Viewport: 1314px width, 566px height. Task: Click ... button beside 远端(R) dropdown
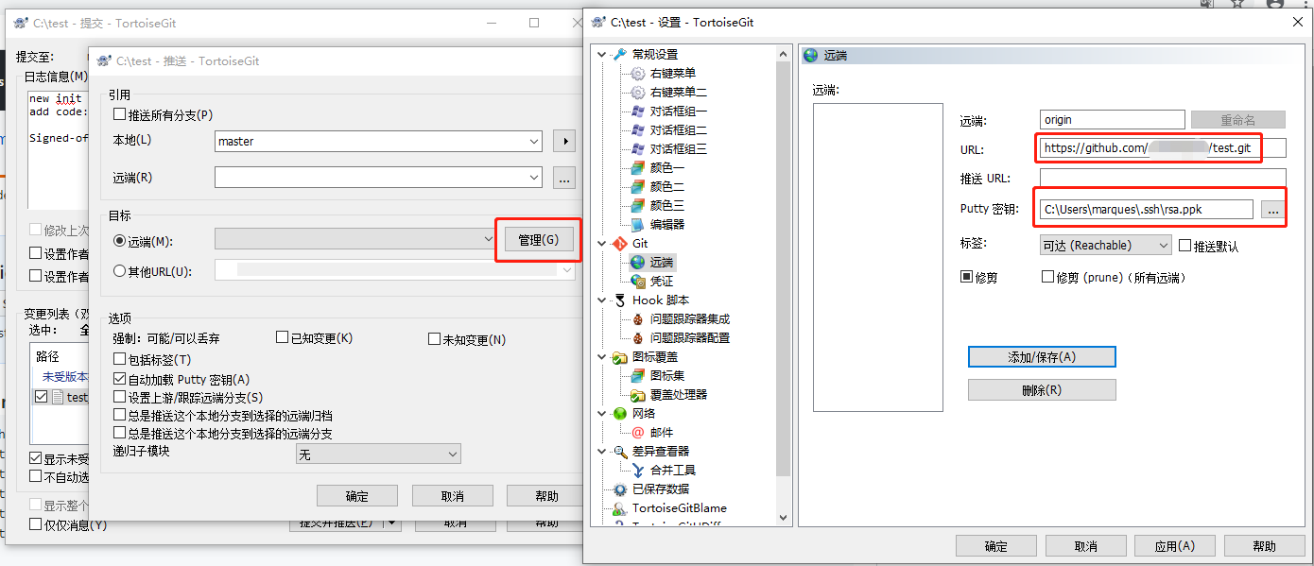(563, 177)
